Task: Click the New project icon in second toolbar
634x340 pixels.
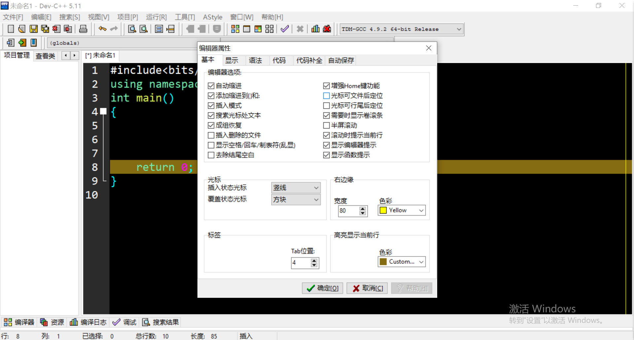Action: pos(11,43)
